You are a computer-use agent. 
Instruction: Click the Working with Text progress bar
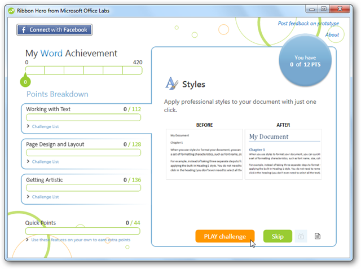pyautogui.click(x=83, y=118)
